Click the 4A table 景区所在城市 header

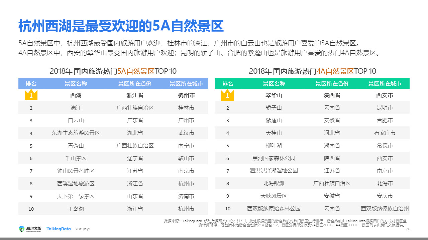pos(385,83)
